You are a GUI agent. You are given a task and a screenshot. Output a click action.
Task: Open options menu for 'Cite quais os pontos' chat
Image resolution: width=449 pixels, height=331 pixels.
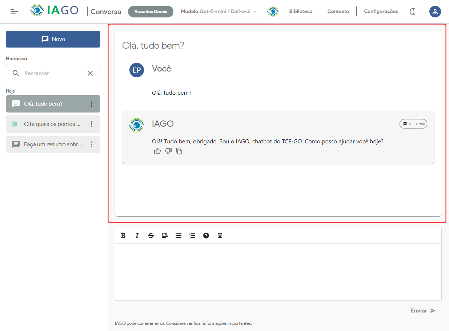(x=92, y=124)
